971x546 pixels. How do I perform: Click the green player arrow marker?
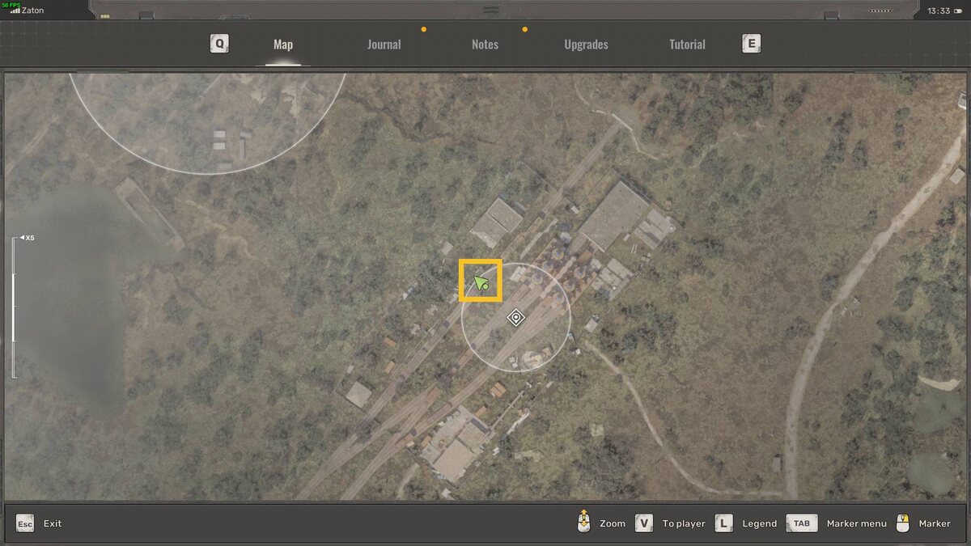pyautogui.click(x=481, y=283)
